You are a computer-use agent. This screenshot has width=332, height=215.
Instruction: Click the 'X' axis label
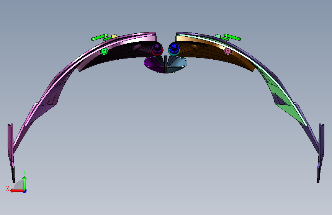8,189
